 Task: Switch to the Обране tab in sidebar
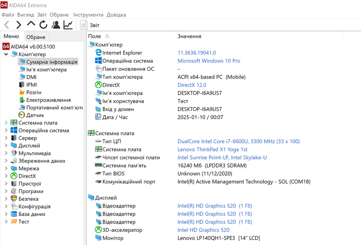pyautogui.click(x=36, y=37)
